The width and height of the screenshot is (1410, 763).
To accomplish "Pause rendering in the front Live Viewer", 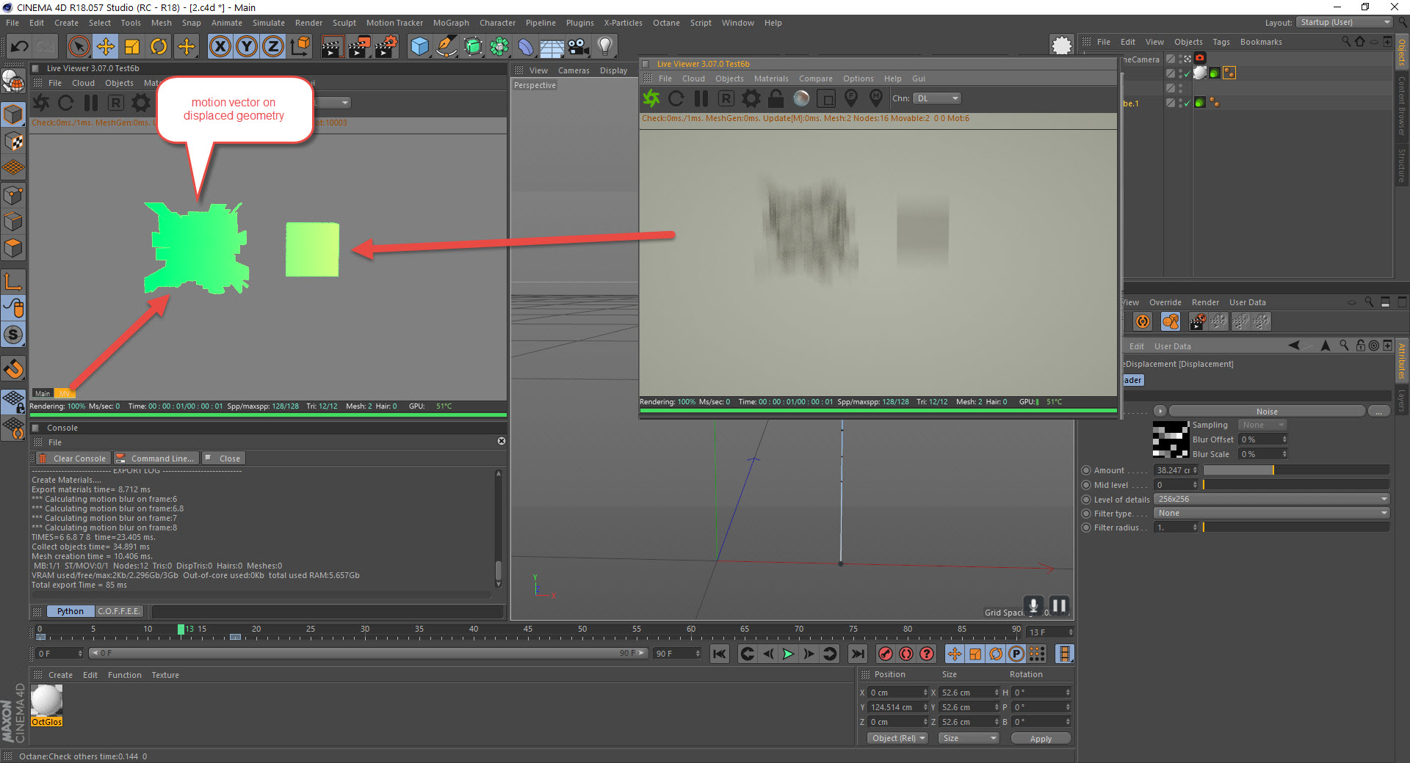I will (701, 98).
